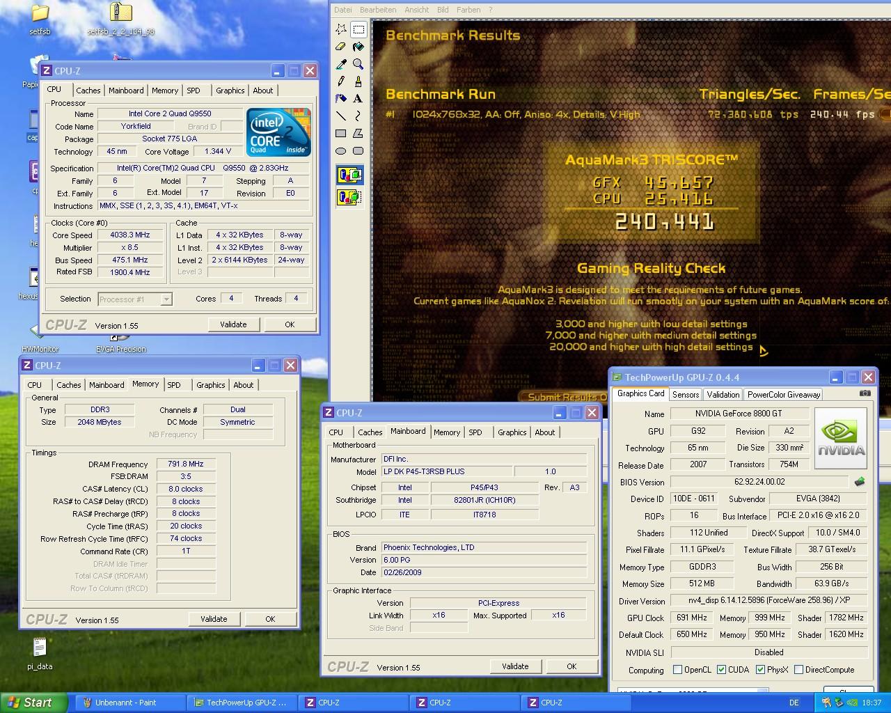Toggle the DirectCompute checkbox in GPU-Z

coord(799,670)
